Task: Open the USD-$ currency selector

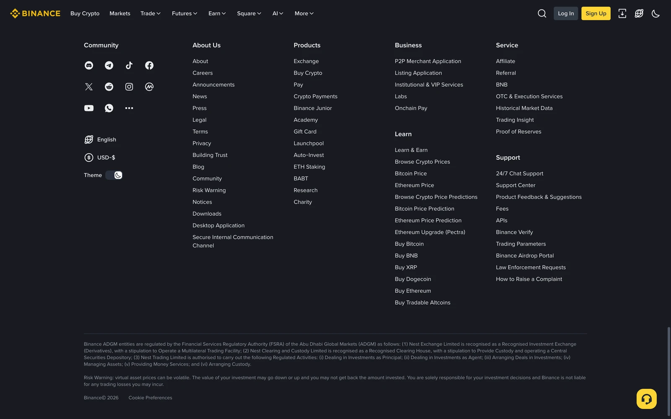Action: tap(100, 158)
